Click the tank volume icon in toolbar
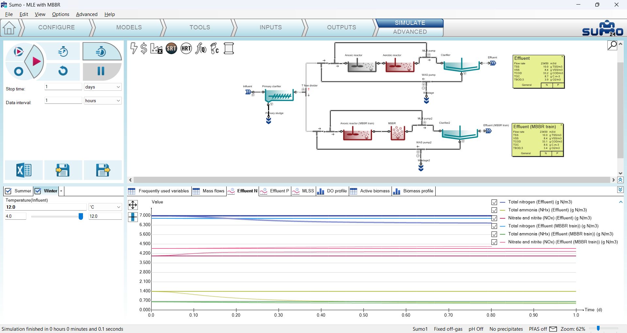Image resolution: width=627 pixels, height=333 pixels. coord(229,49)
